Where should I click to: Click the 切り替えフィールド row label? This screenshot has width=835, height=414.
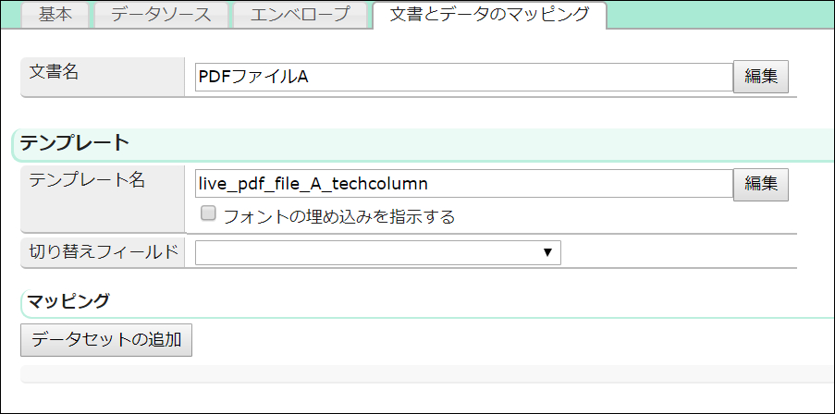click(x=103, y=251)
